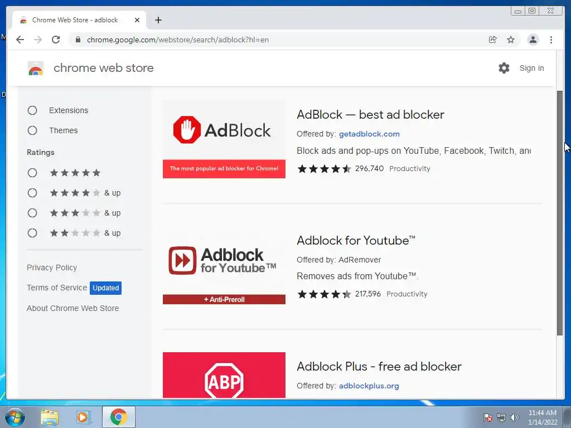Click 'Removes ads from Youtube™.' description
Screen dimensions: 571x428
357,276
